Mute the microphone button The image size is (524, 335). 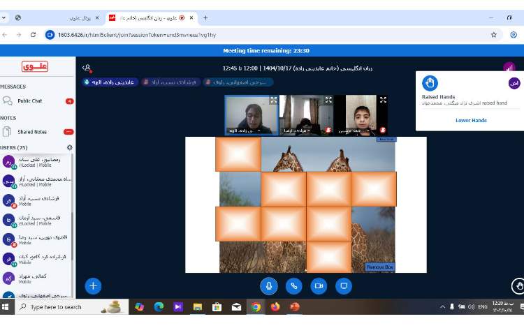(x=269, y=285)
